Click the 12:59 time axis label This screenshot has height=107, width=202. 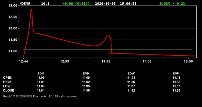pyautogui.click(x=65, y=61)
